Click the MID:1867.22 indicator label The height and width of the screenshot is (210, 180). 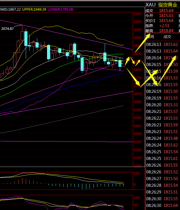point(10,9)
